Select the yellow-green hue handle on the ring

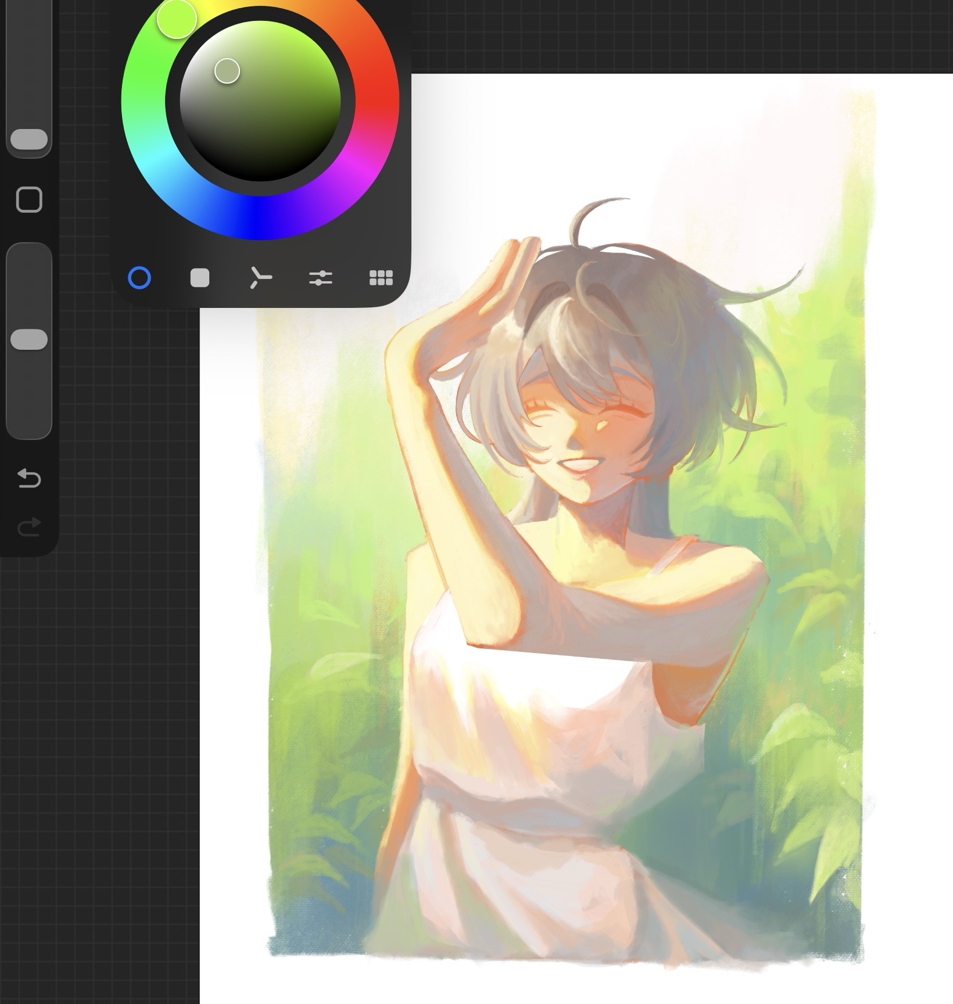[x=177, y=19]
